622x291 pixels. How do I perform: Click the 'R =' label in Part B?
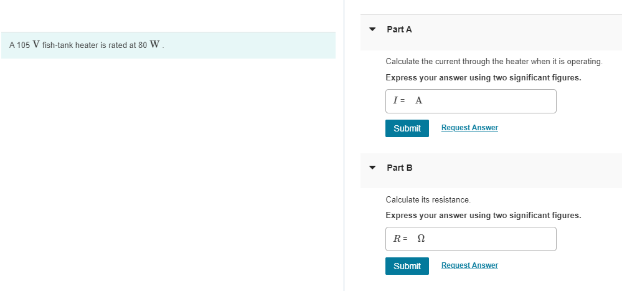pos(400,239)
